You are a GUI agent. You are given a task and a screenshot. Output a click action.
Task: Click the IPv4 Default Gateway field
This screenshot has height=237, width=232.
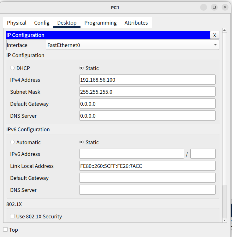tap(147, 104)
